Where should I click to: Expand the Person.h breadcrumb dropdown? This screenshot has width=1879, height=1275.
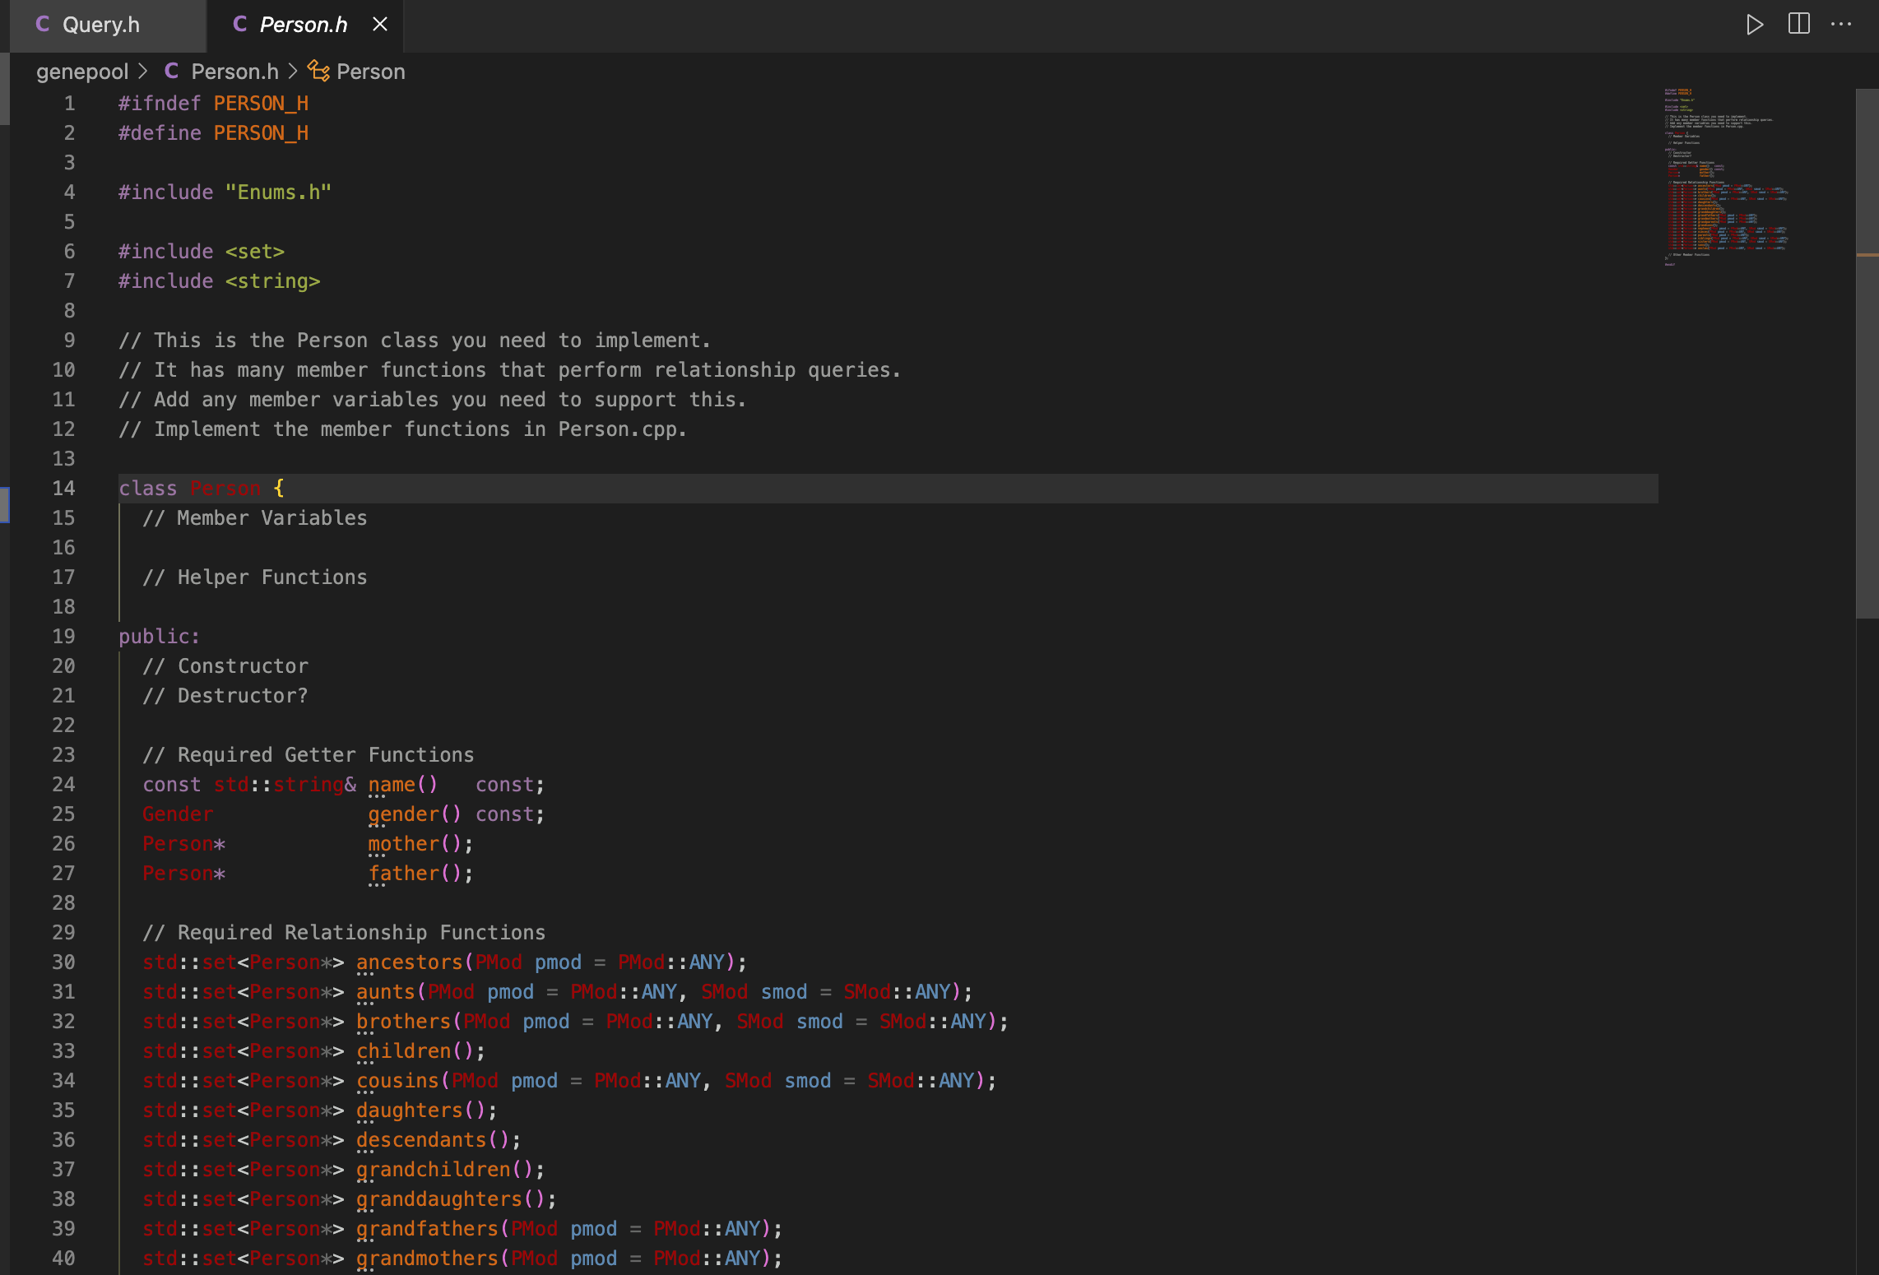pos(234,72)
